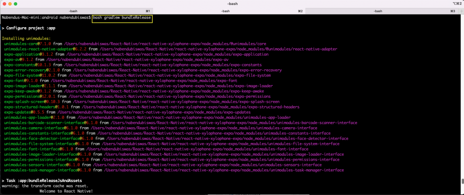Zoom the terminal with the green button
Viewport: 464px width, 195px height.
(15, 4)
